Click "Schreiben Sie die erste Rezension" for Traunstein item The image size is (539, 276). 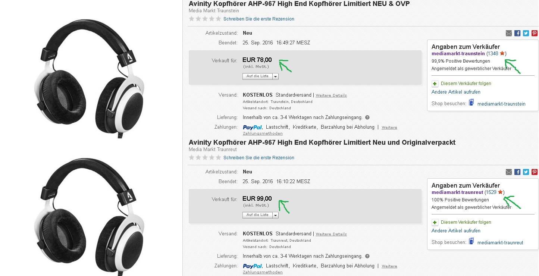[x=258, y=19]
